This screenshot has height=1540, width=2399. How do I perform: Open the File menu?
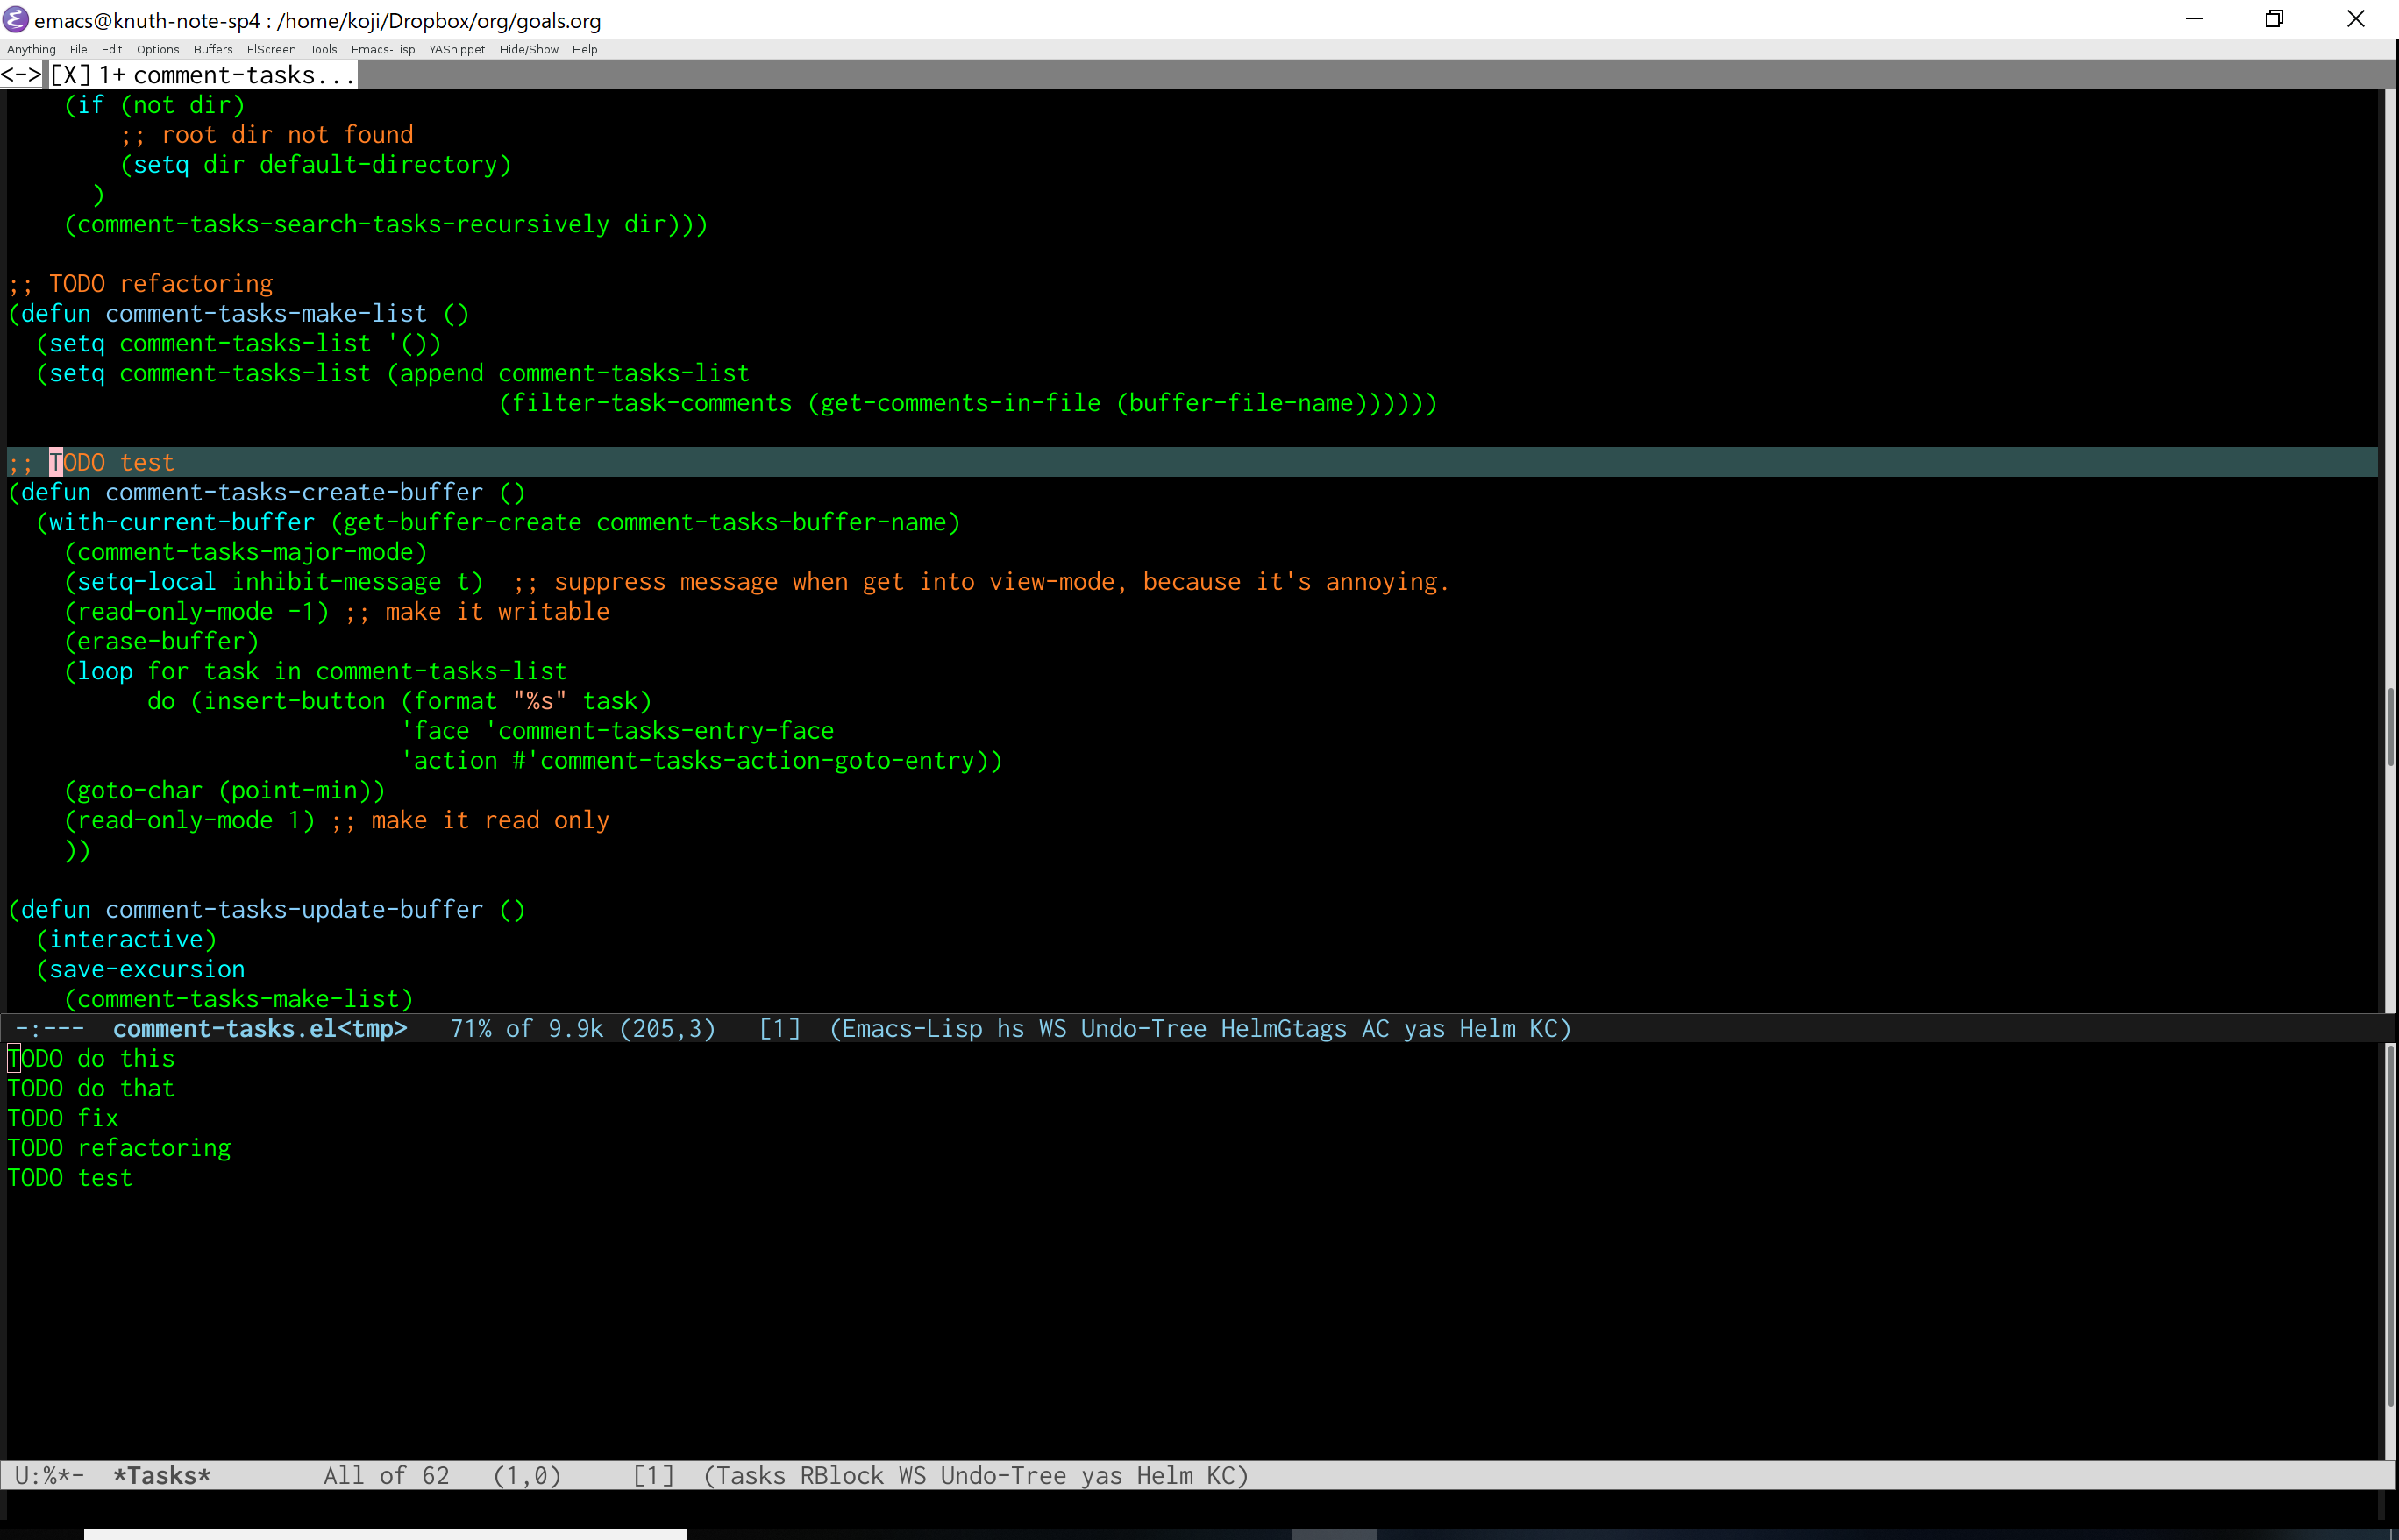point(78,49)
